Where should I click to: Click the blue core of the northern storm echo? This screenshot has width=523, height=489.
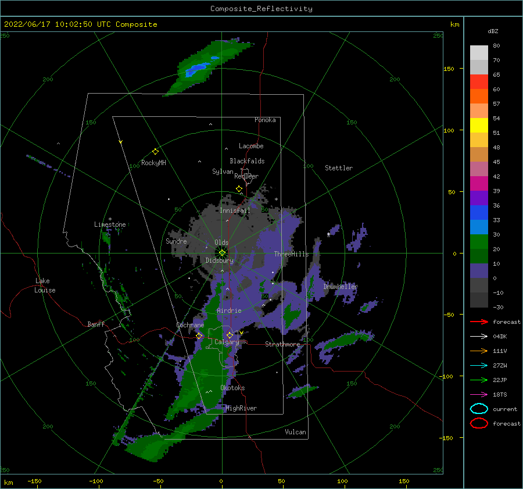tap(197, 68)
